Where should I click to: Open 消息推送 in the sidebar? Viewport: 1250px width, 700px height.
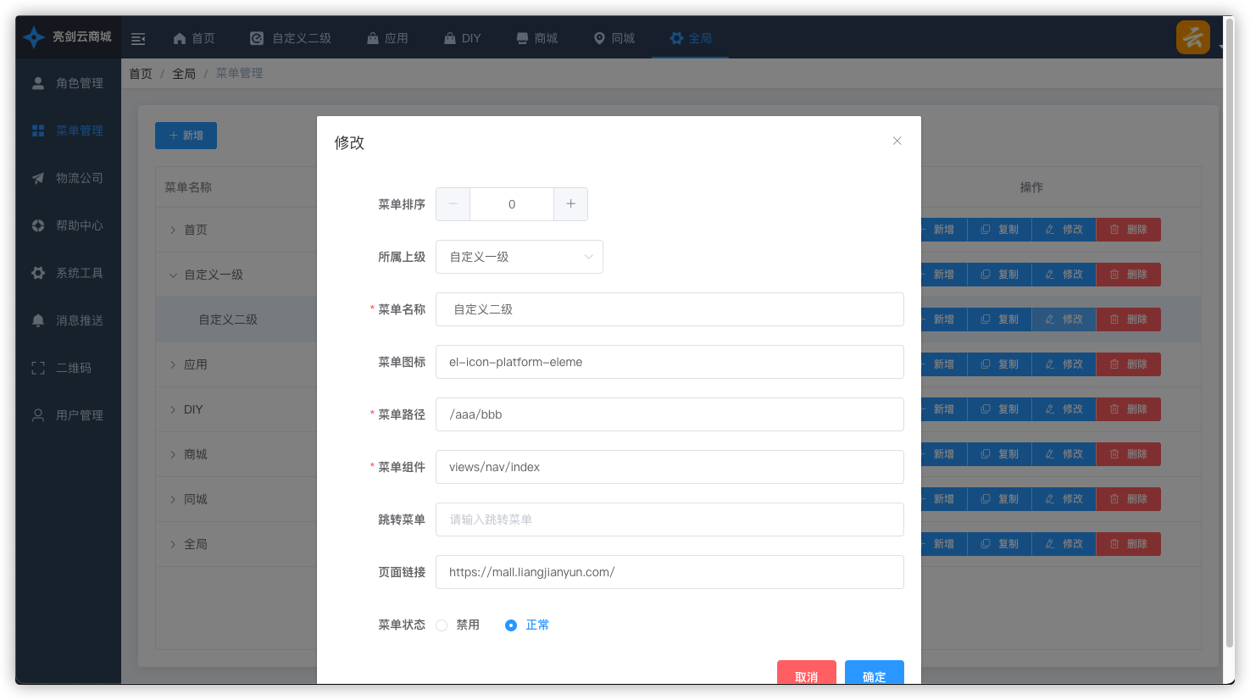click(68, 320)
